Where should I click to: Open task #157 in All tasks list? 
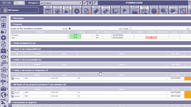pyautogui.click(x=17, y=93)
